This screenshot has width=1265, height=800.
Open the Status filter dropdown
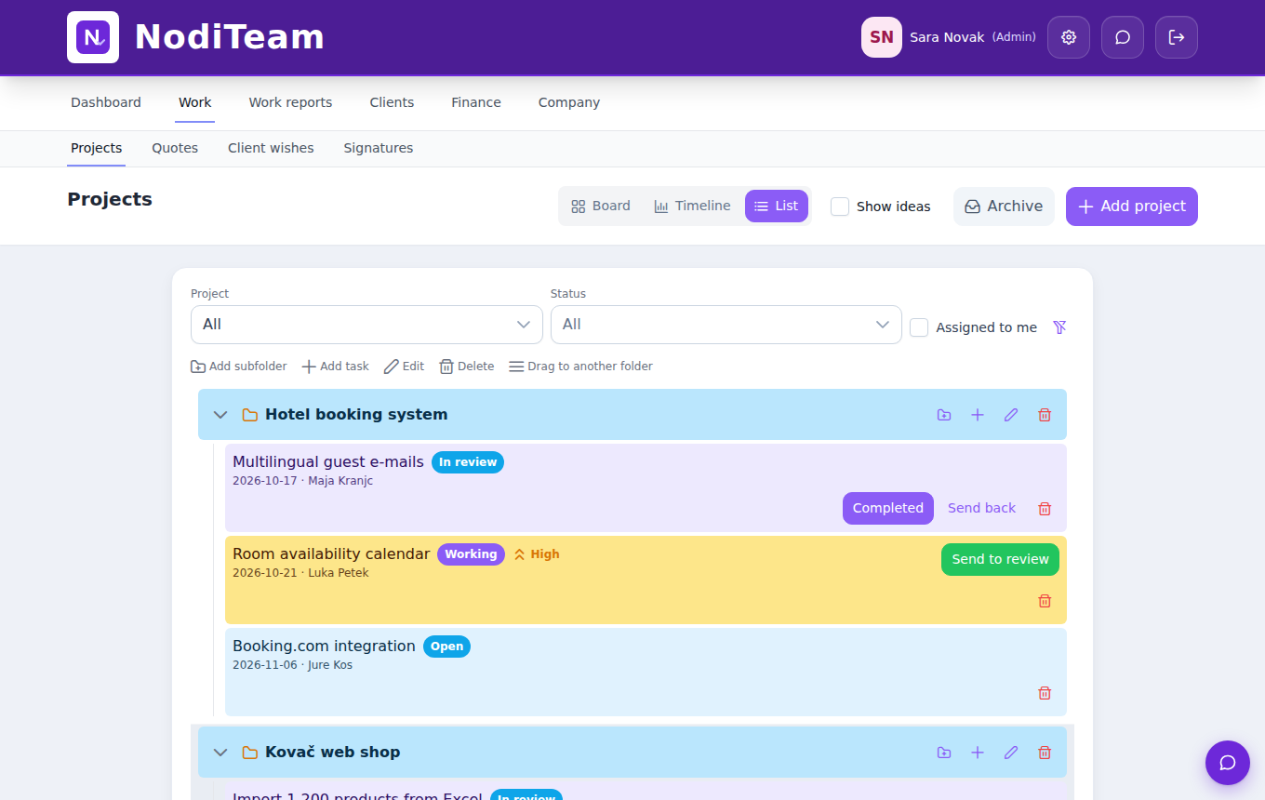(726, 325)
